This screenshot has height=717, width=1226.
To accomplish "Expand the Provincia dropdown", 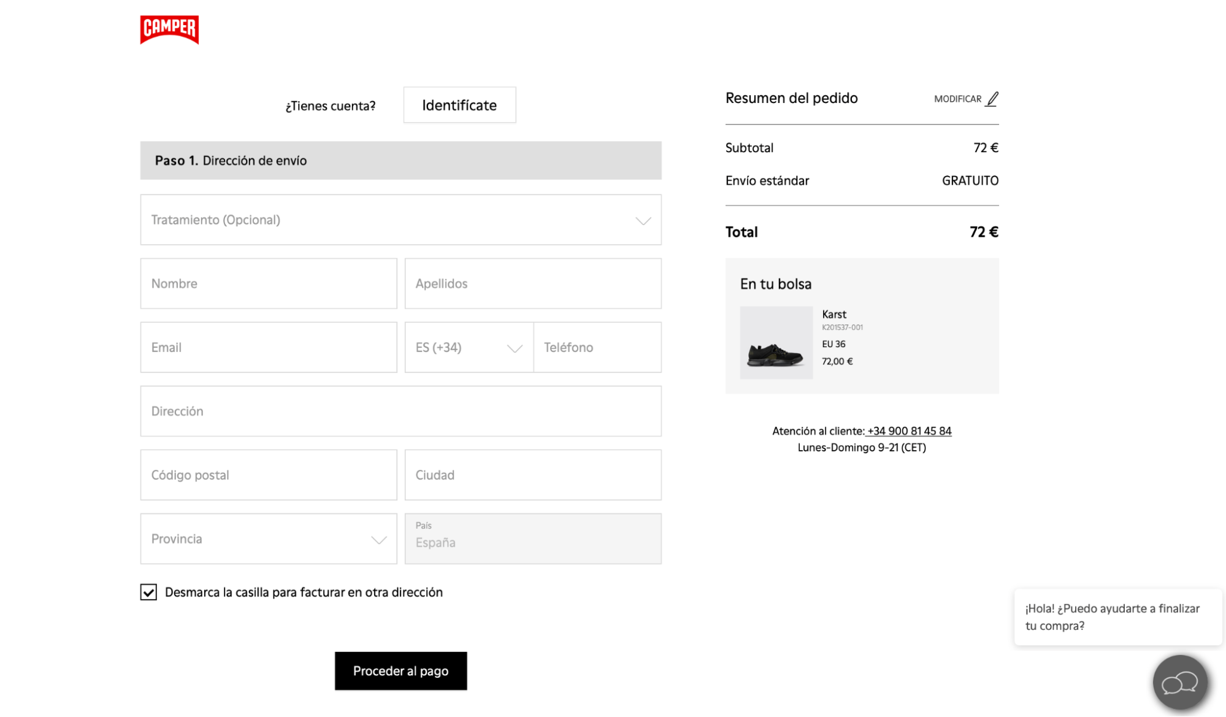I will (x=269, y=539).
